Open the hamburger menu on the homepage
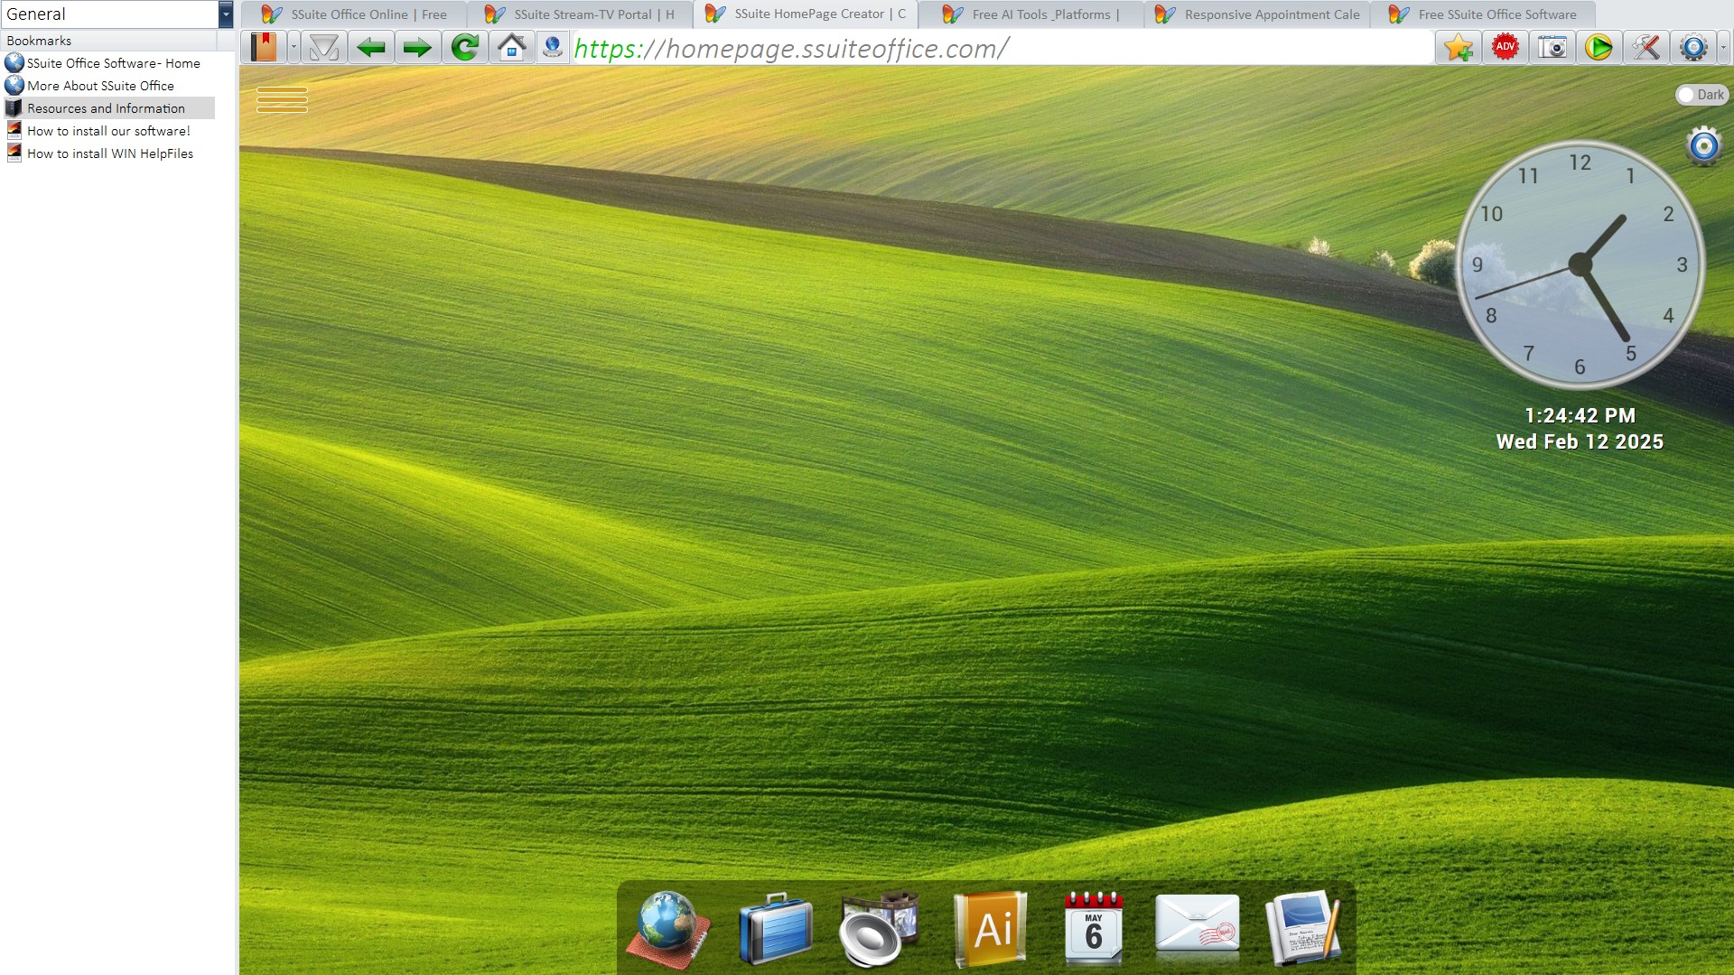 [282, 99]
